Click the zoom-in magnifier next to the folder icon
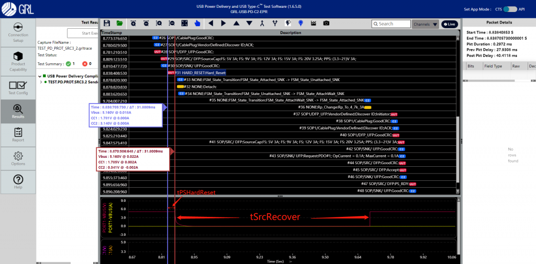Viewport: 536px width, 264px height. tap(133, 23)
